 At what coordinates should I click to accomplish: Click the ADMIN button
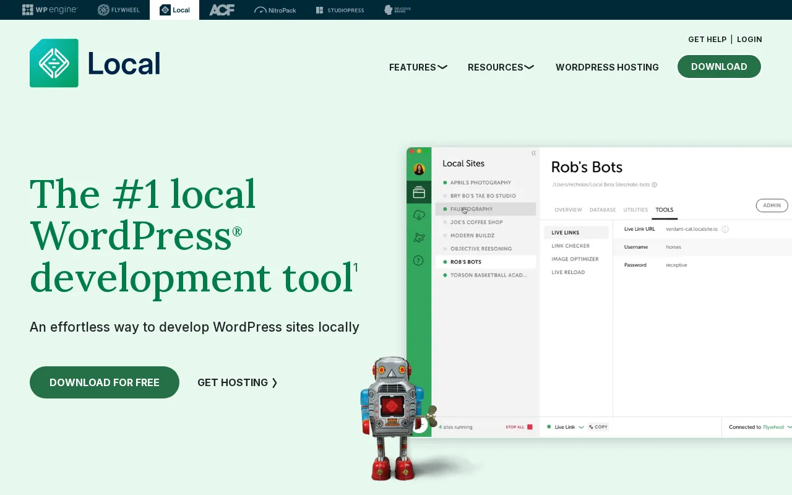[x=772, y=205]
